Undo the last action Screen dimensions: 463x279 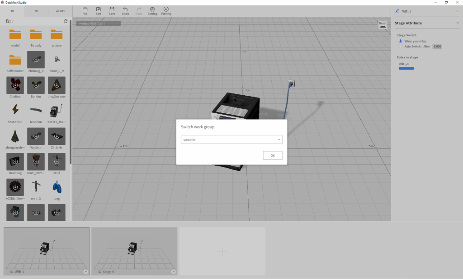click(126, 11)
